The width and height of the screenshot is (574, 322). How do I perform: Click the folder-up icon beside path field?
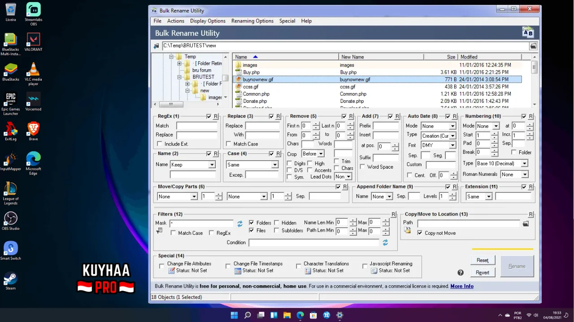(157, 46)
